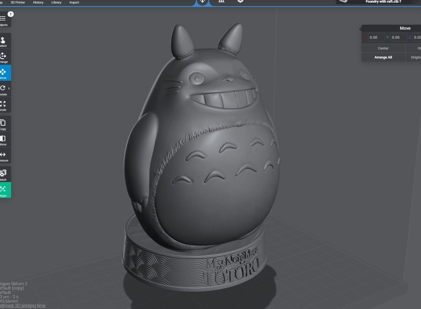The width and height of the screenshot is (421, 309).
Task: Switch to the Layout workflow icon
Action: [x=202, y=2]
